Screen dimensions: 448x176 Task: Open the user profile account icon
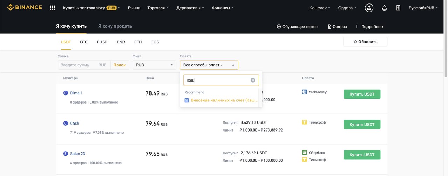coord(369,8)
